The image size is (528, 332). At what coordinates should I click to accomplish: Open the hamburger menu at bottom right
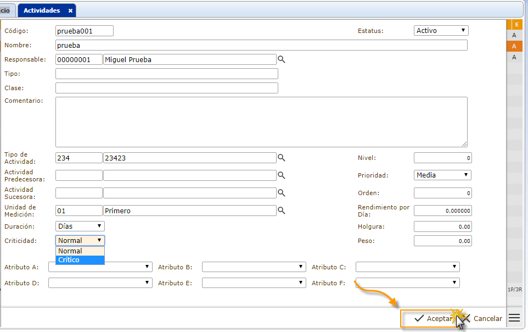[514, 318]
